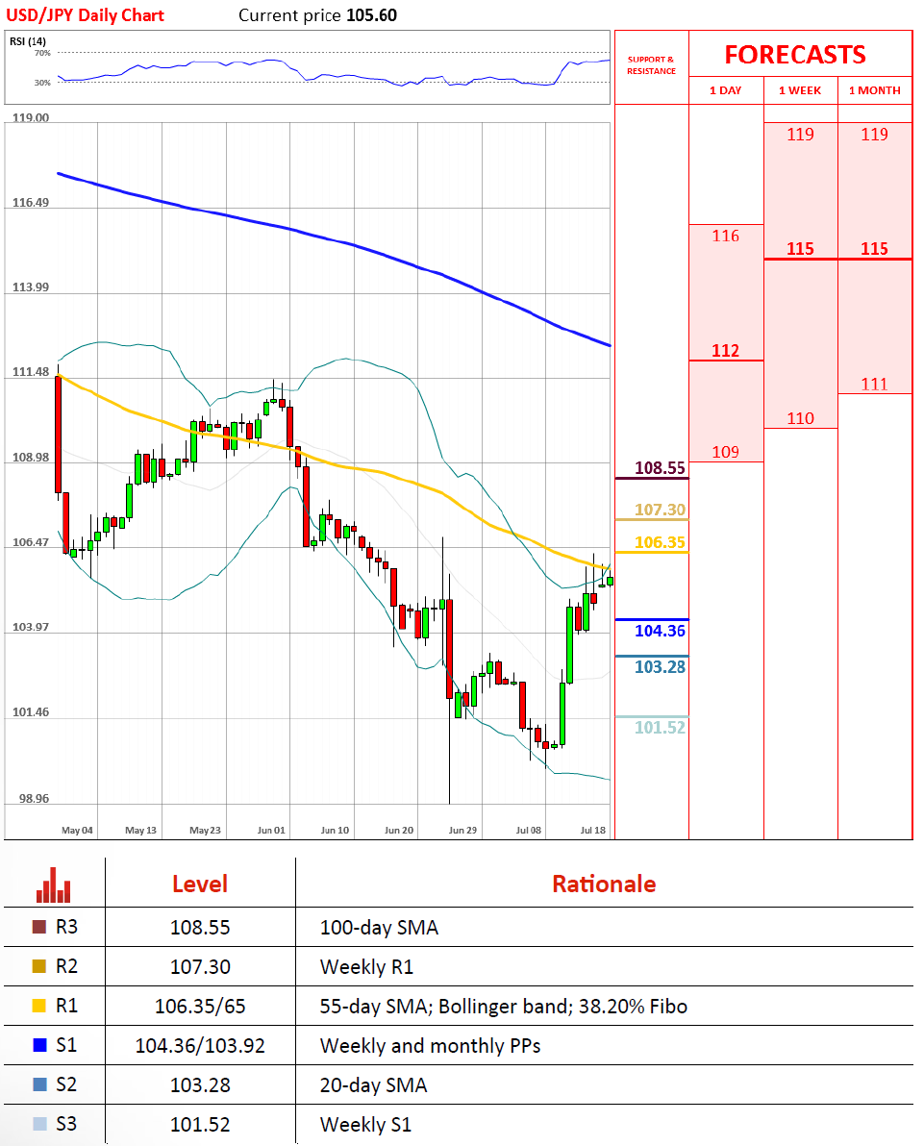Click the RSI 70% threshold label
This screenshot has height=1146, width=924.
(42, 53)
